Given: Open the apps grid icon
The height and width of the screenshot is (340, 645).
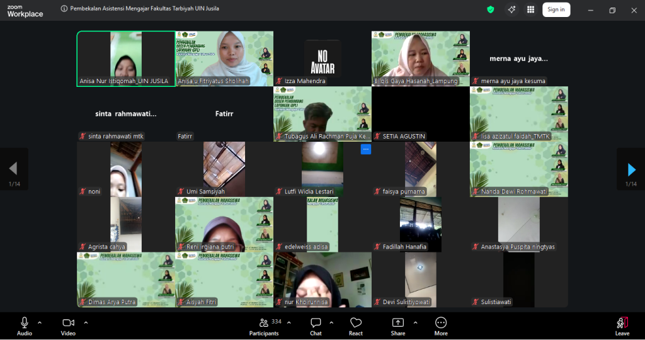Looking at the screenshot, I should click(530, 9).
